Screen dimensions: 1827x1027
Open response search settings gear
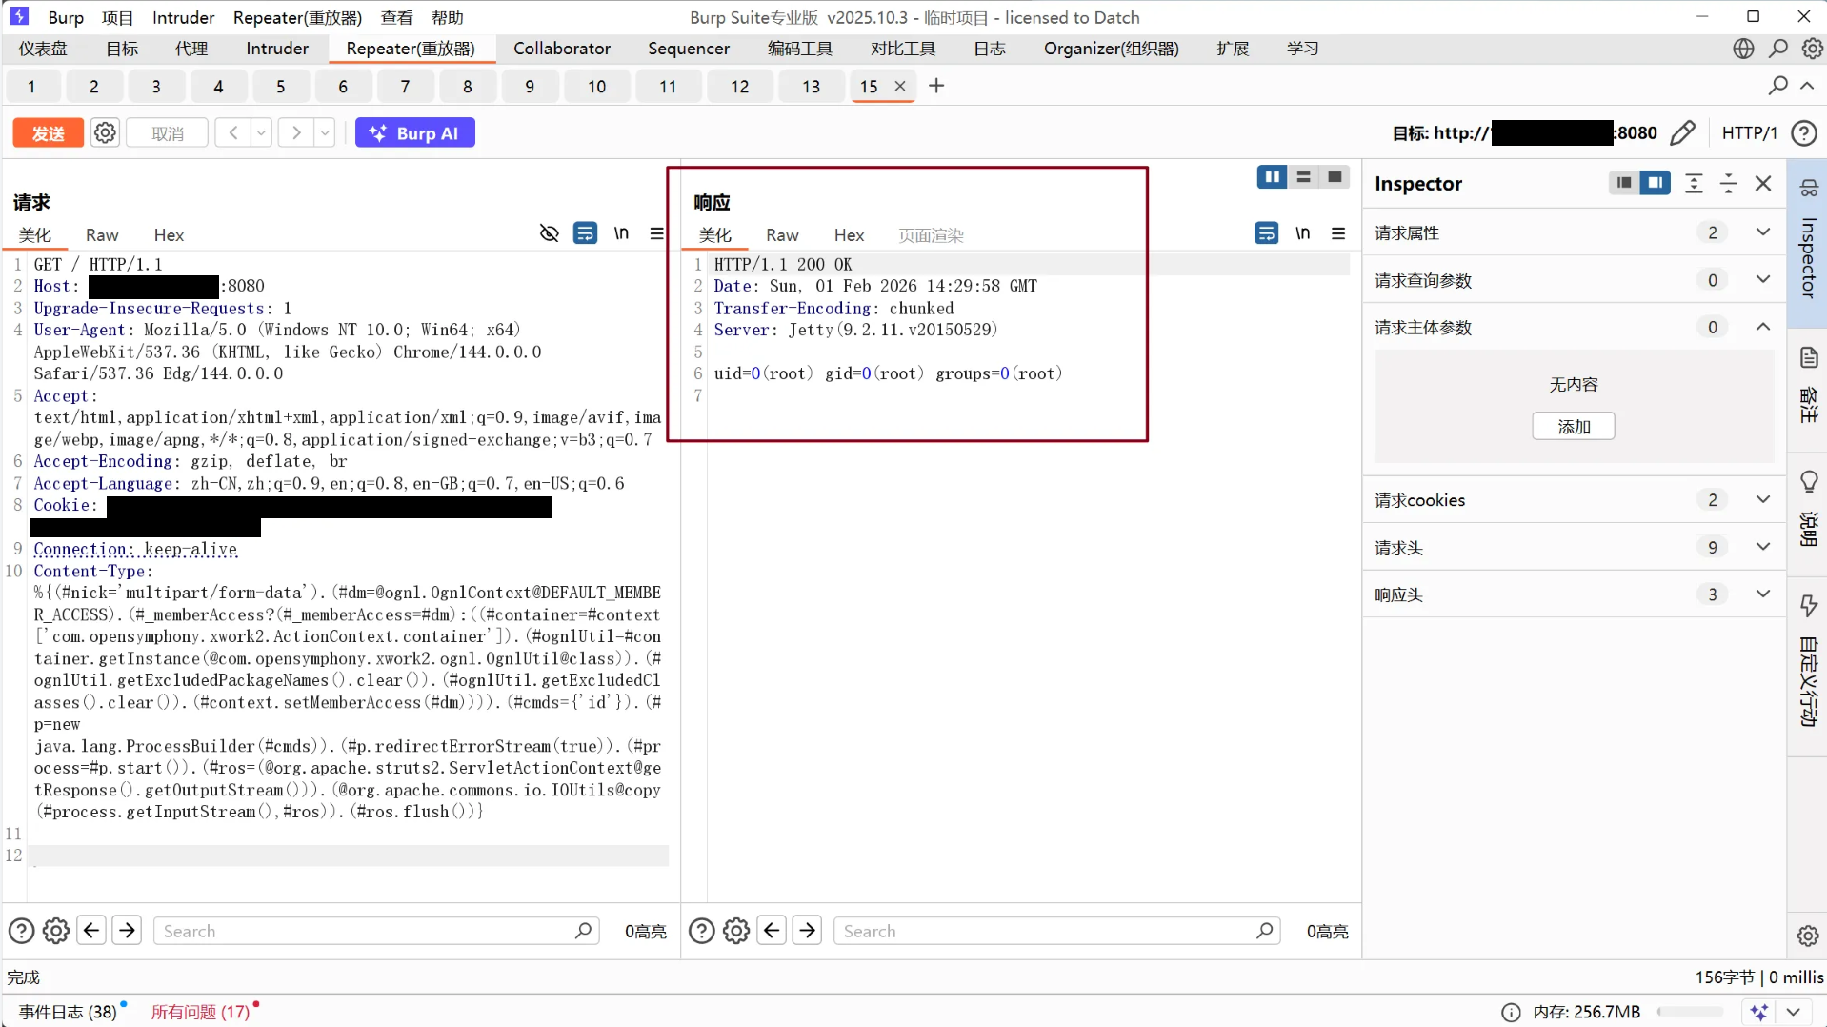tap(736, 931)
